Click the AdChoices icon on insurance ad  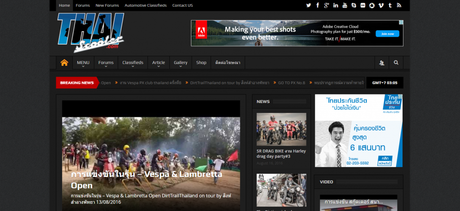click(x=400, y=96)
